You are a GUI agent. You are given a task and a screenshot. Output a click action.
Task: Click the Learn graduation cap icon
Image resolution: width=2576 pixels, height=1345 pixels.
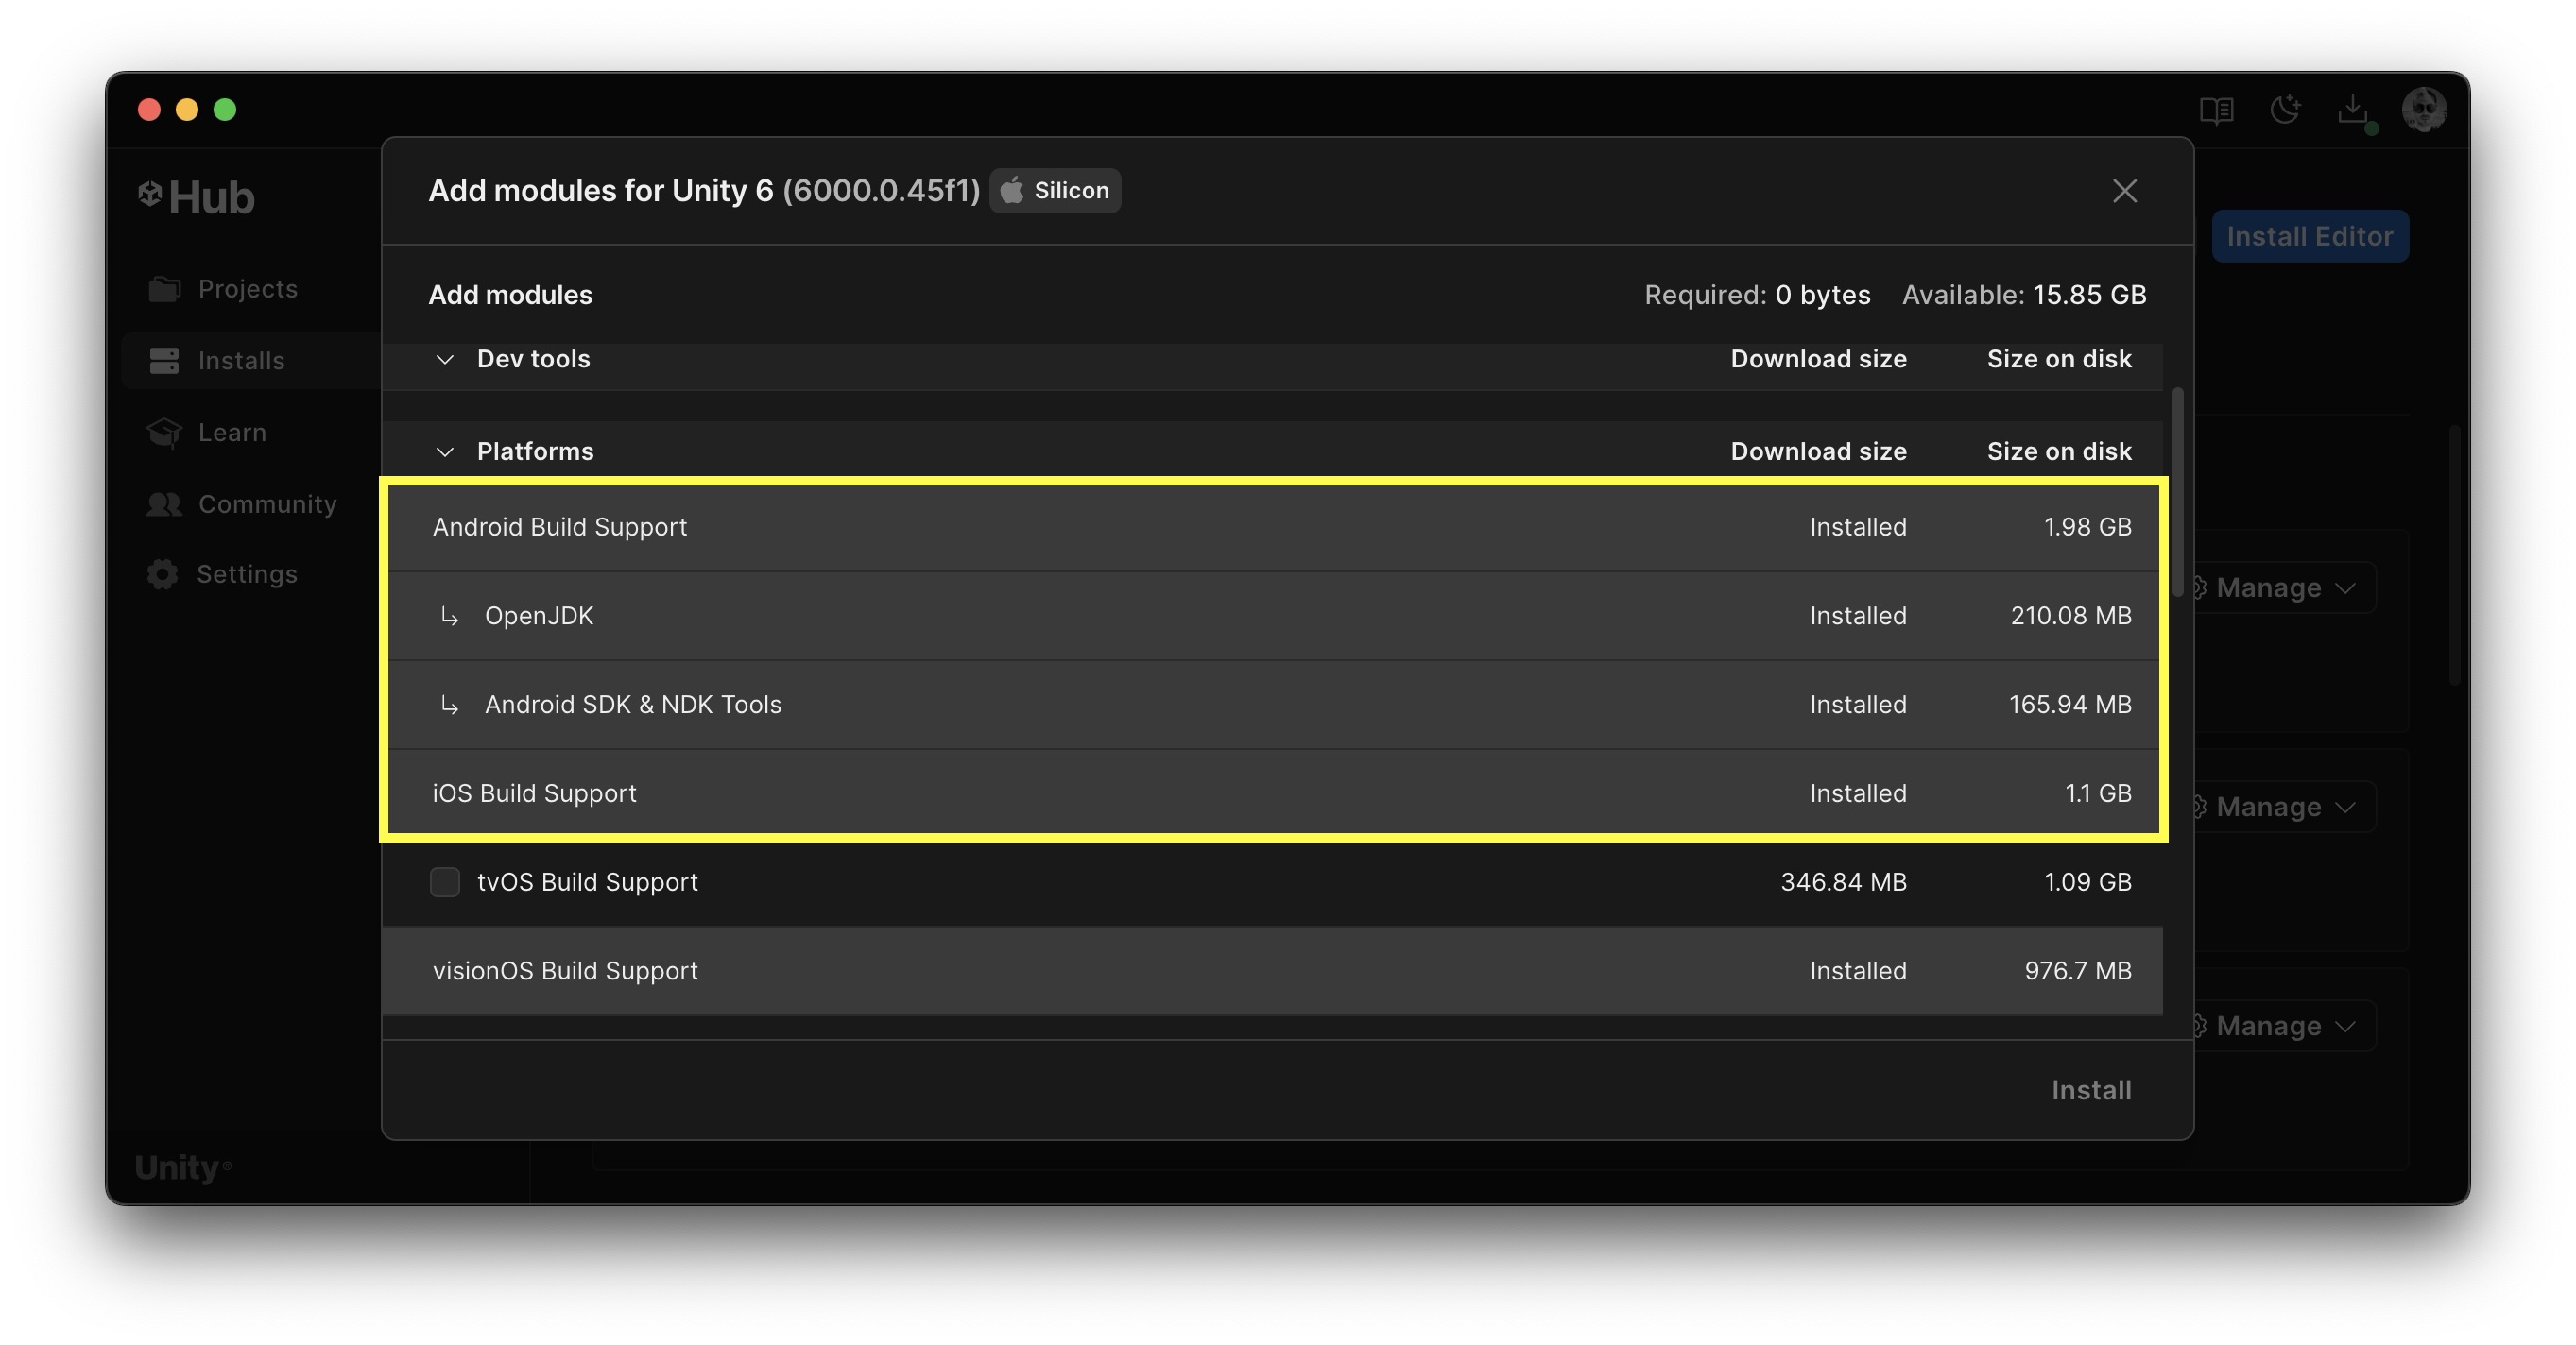164,433
